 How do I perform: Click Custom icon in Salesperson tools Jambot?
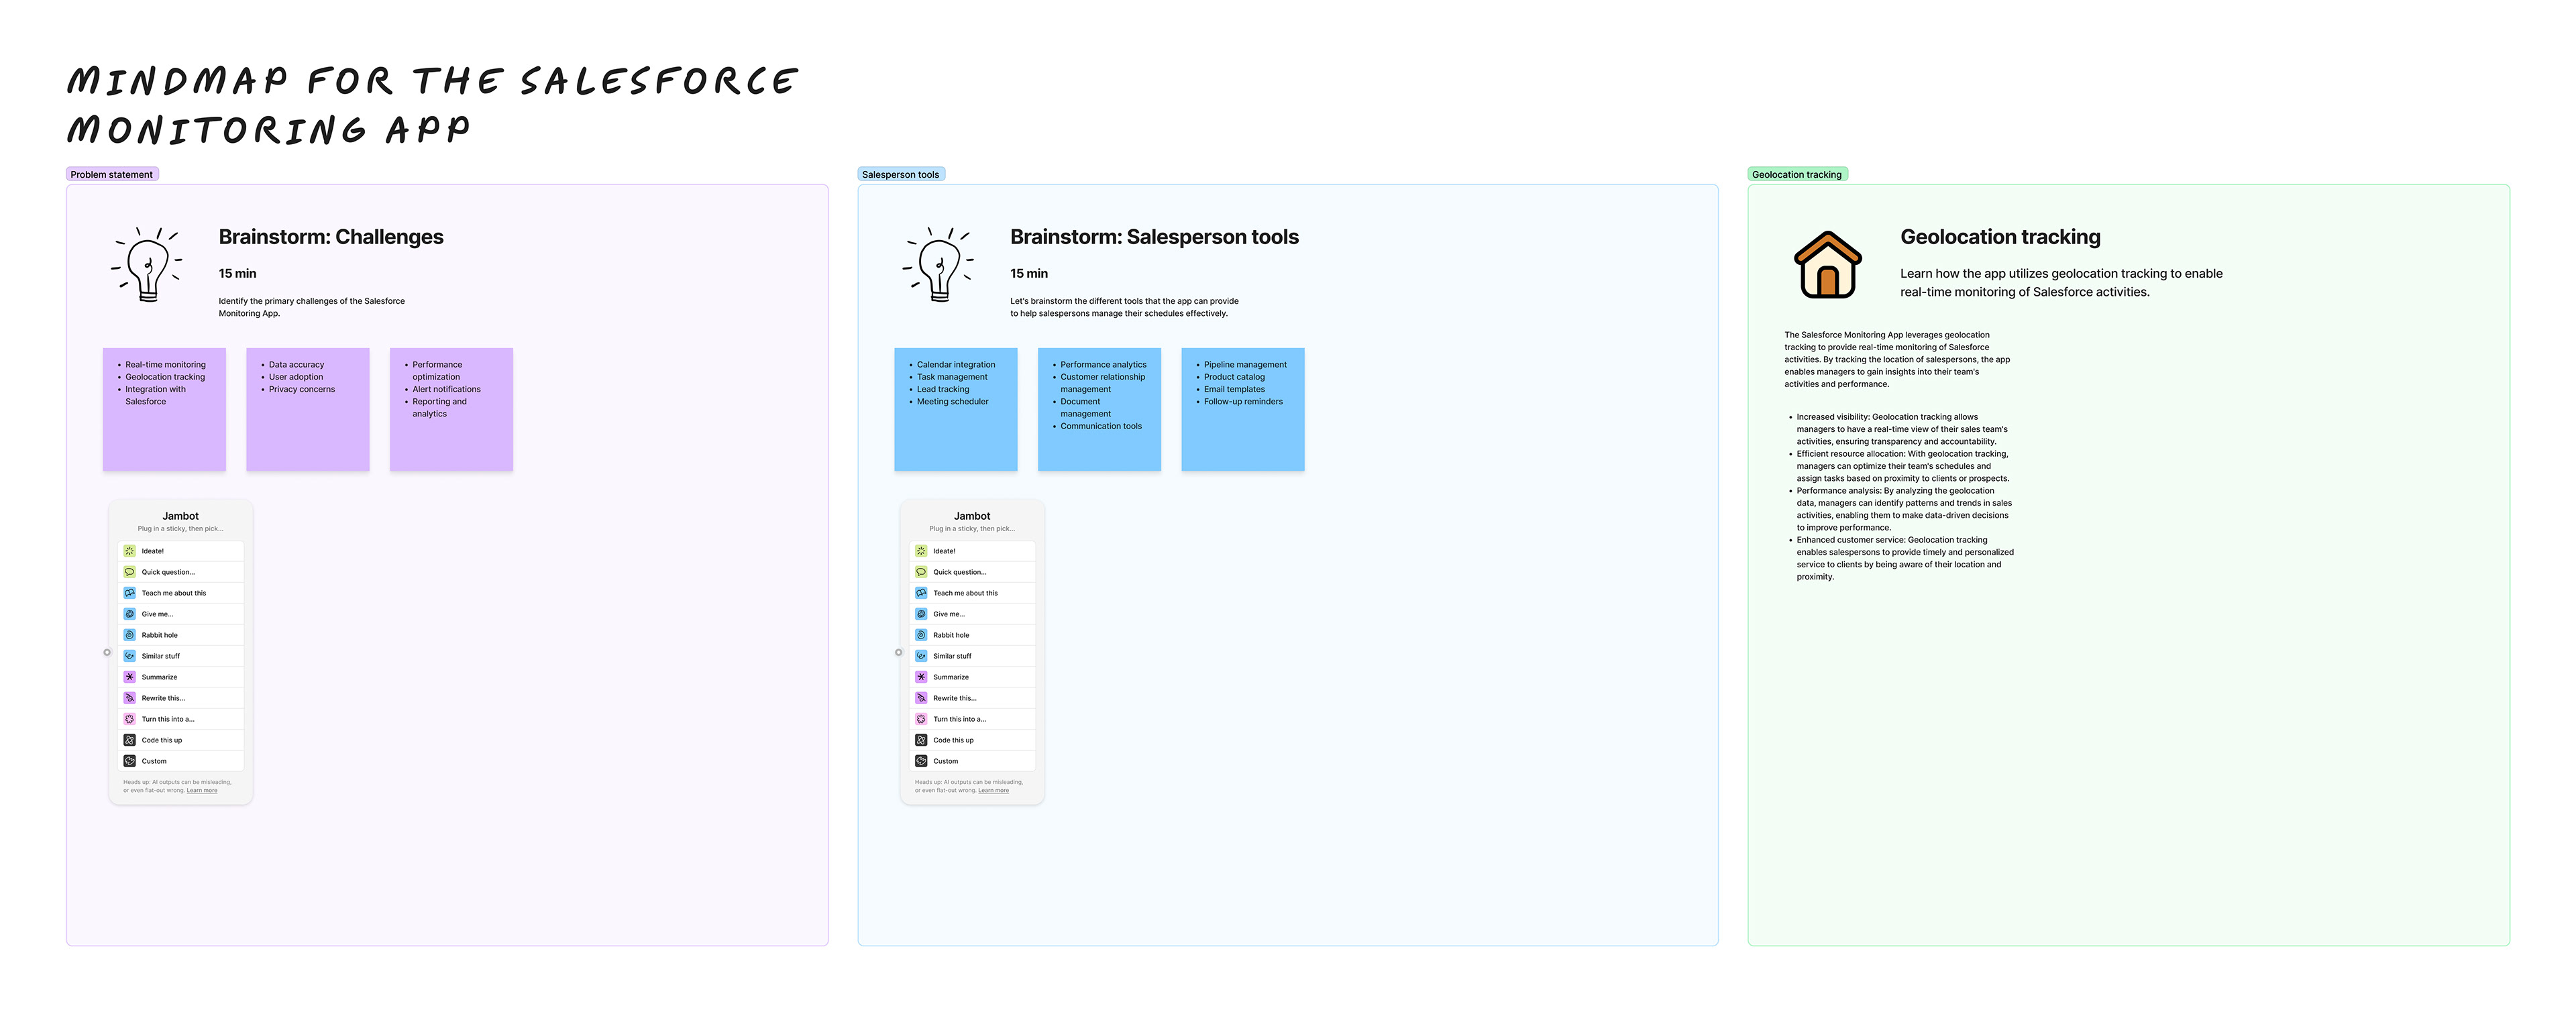(921, 761)
